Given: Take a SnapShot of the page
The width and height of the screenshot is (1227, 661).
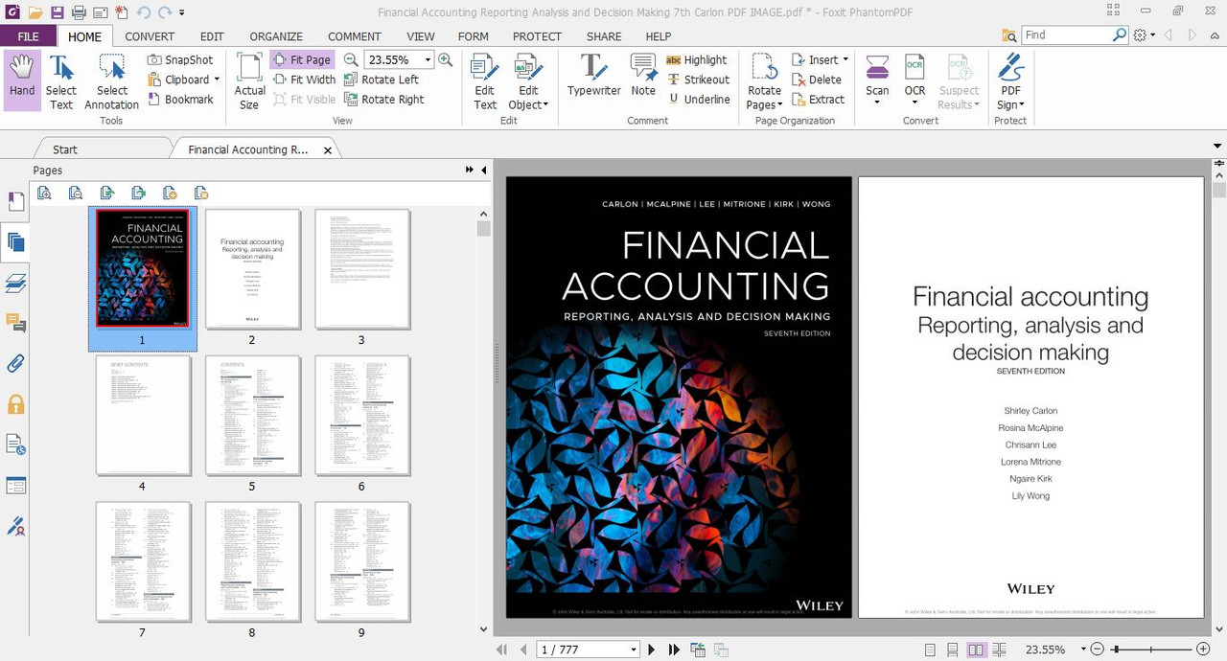Looking at the screenshot, I should pyautogui.click(x=180, y=59).
